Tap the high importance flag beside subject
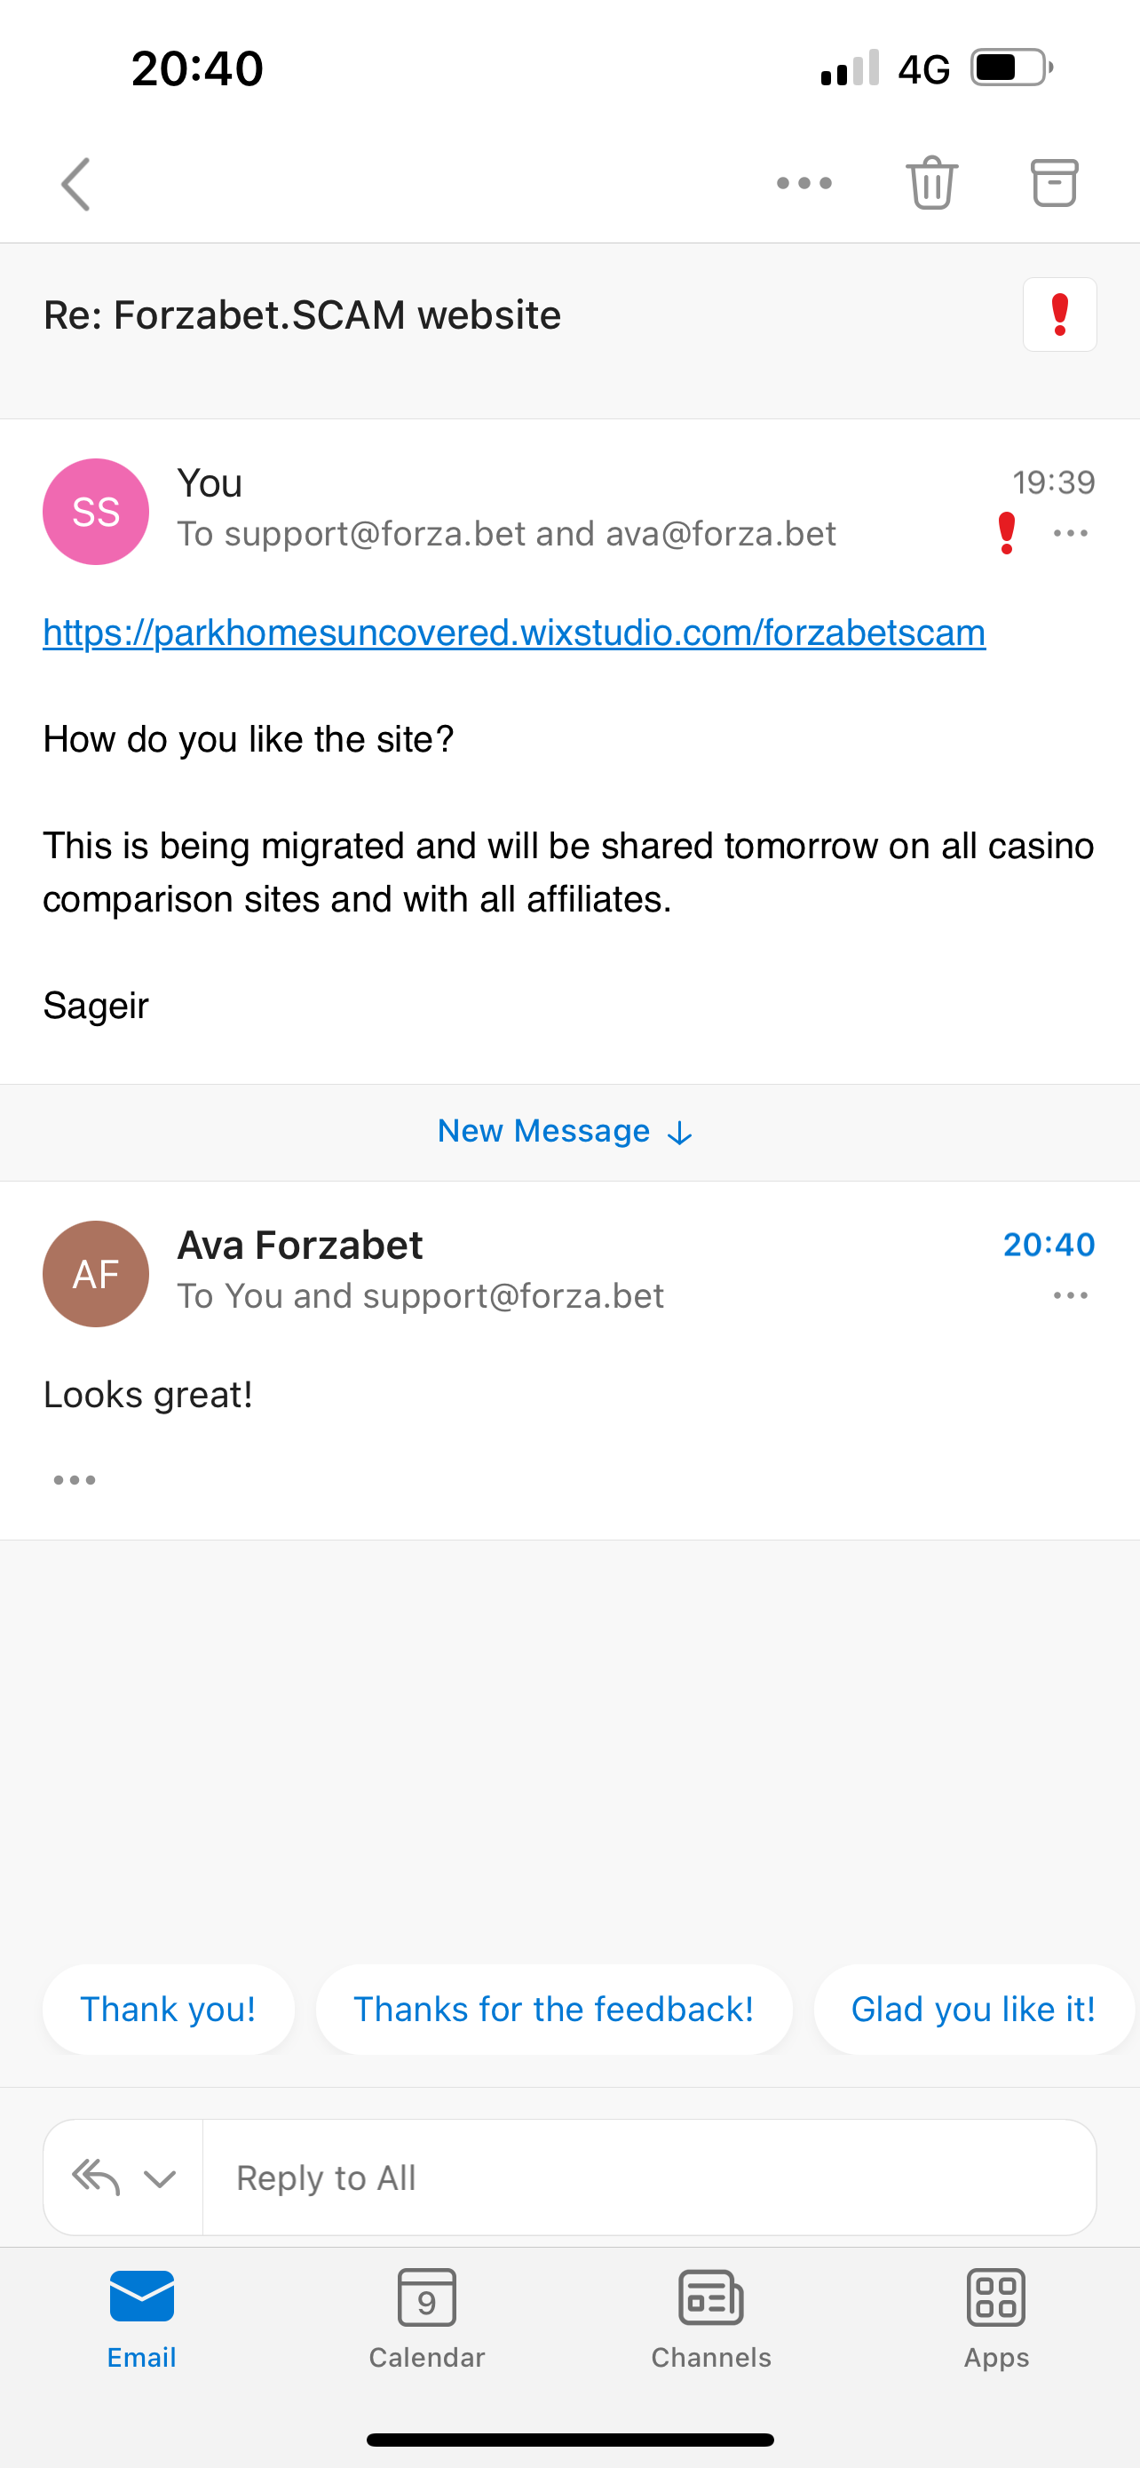 click(1059, 315)
